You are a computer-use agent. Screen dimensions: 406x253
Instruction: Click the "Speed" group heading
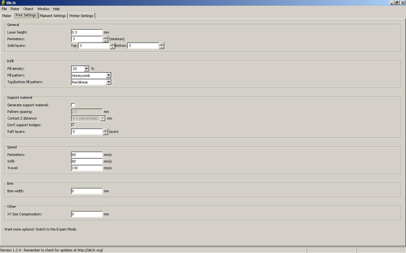(12, 147)
